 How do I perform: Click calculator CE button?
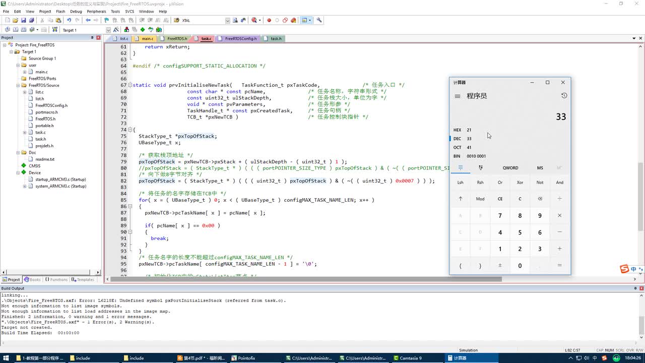pyautogui.click(x=500, y=199)
